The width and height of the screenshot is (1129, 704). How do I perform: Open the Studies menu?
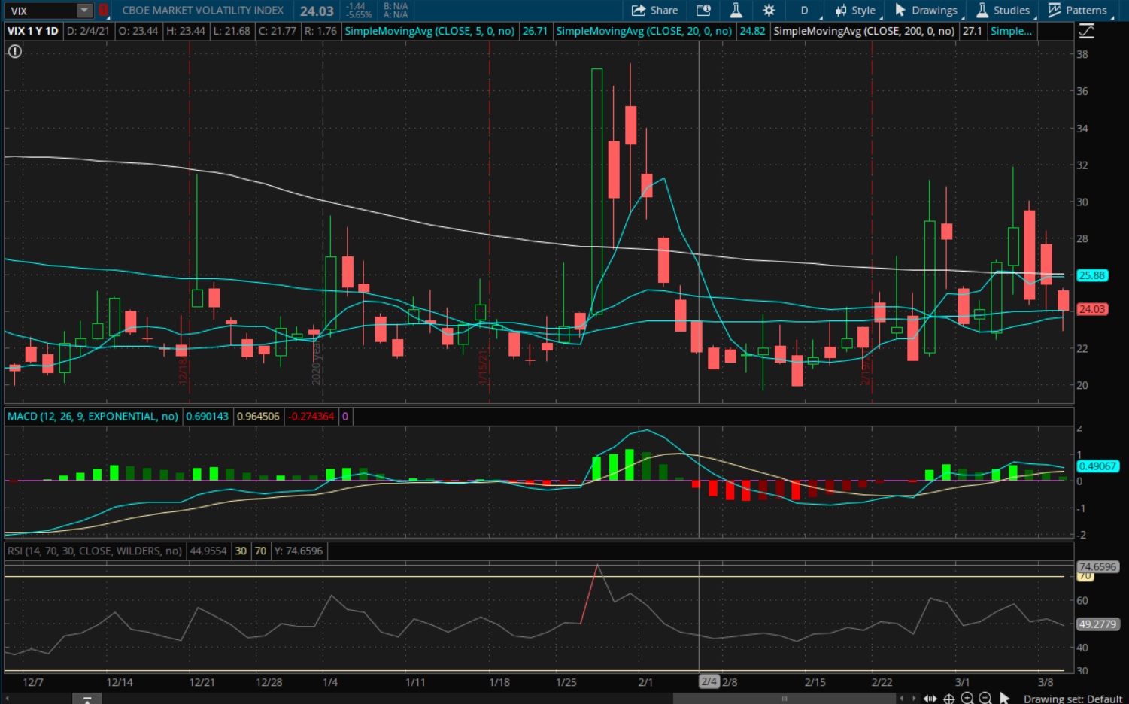click(x=1003, y=11)
